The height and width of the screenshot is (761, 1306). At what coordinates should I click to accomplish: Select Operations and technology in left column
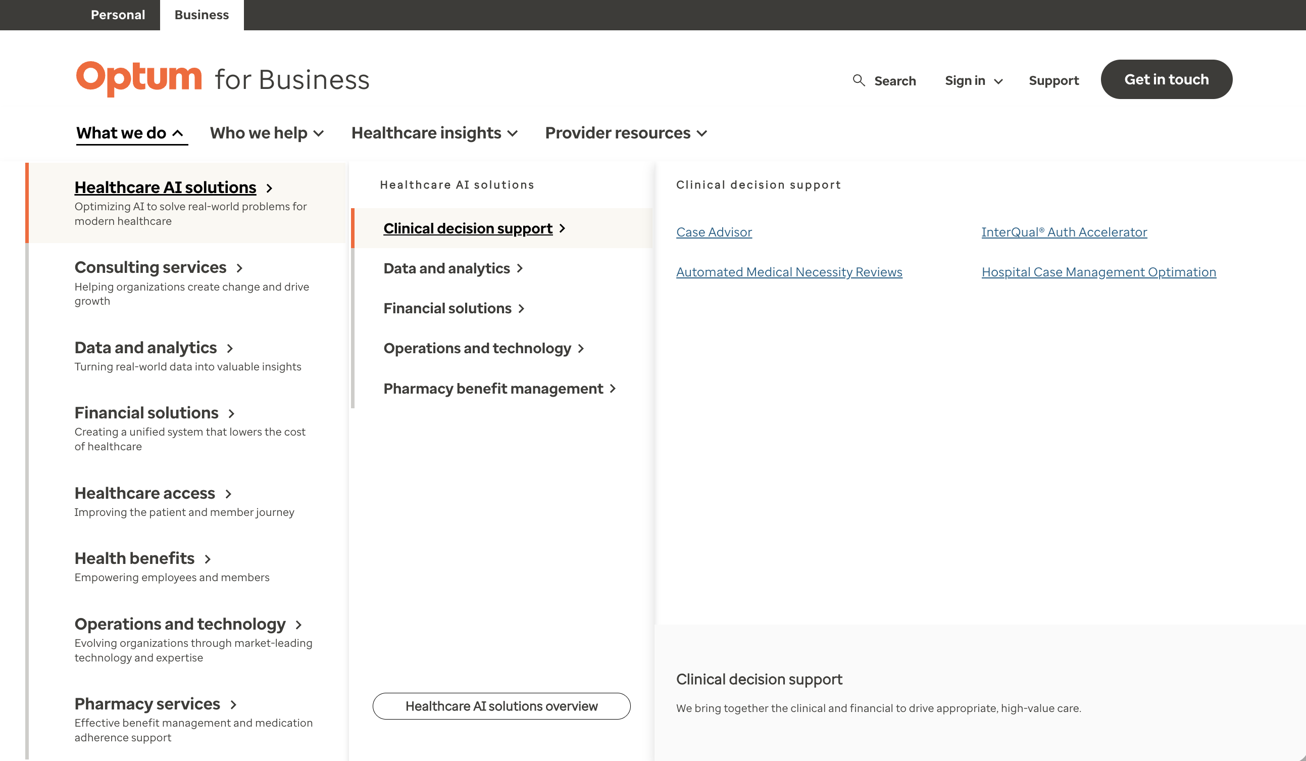(180, 624)
